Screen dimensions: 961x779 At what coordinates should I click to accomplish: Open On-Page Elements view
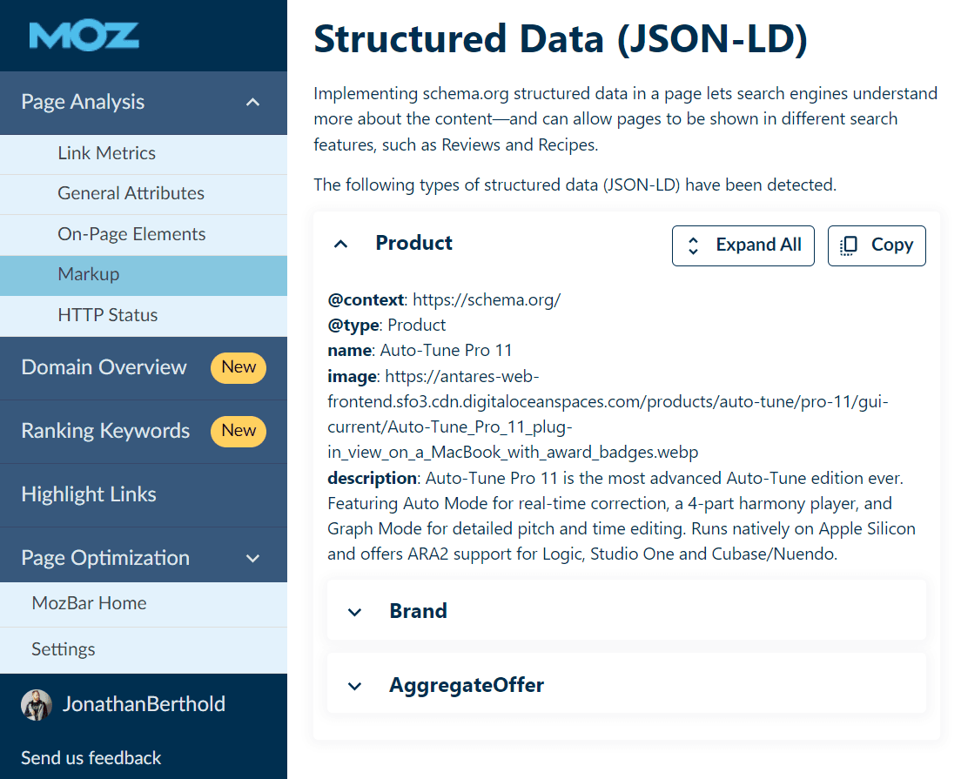coord(131,234)
